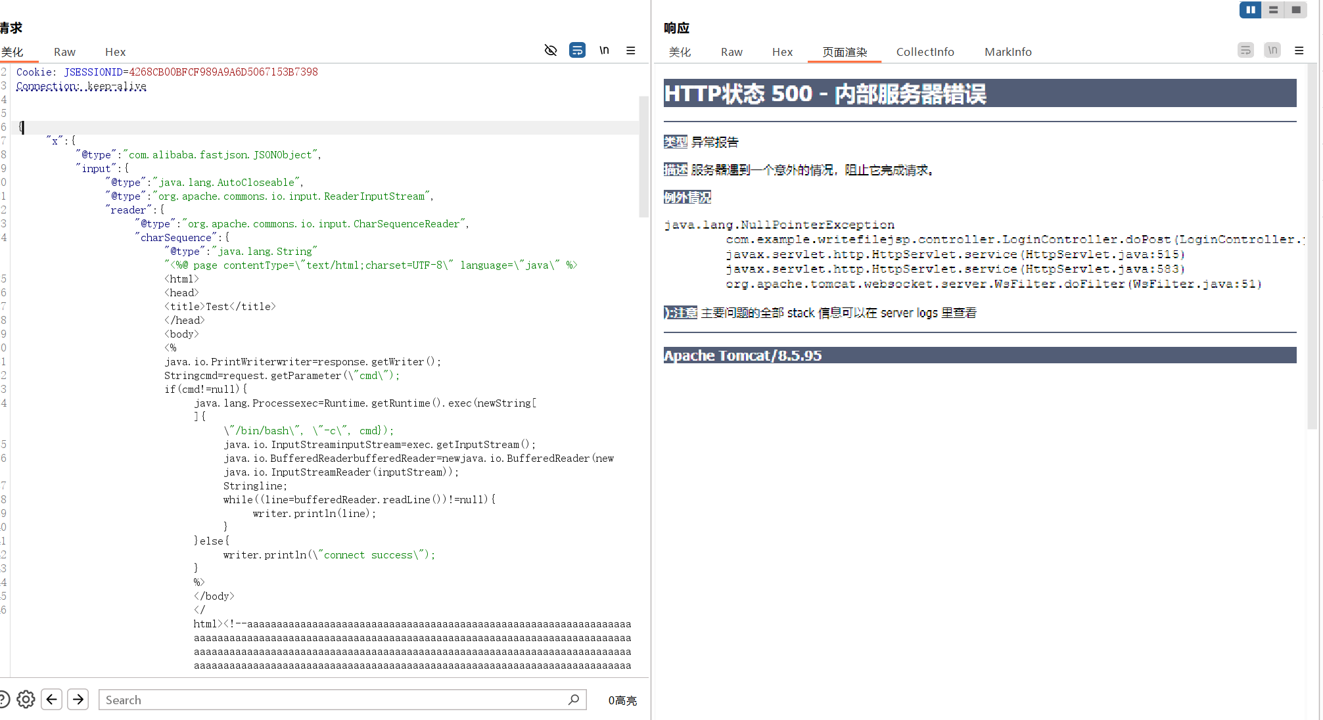Image resolution: width=1323 pixels, height=720 pixels.
Task: Switch to stacked horizontal layout icon
Action: click(x=1273, y=10)
